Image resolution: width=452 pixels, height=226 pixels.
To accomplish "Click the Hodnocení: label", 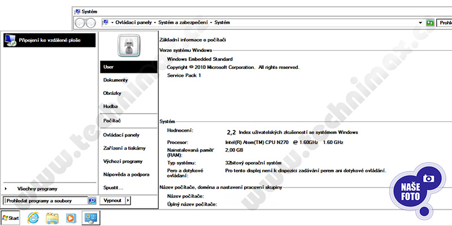I will [180, 131].
